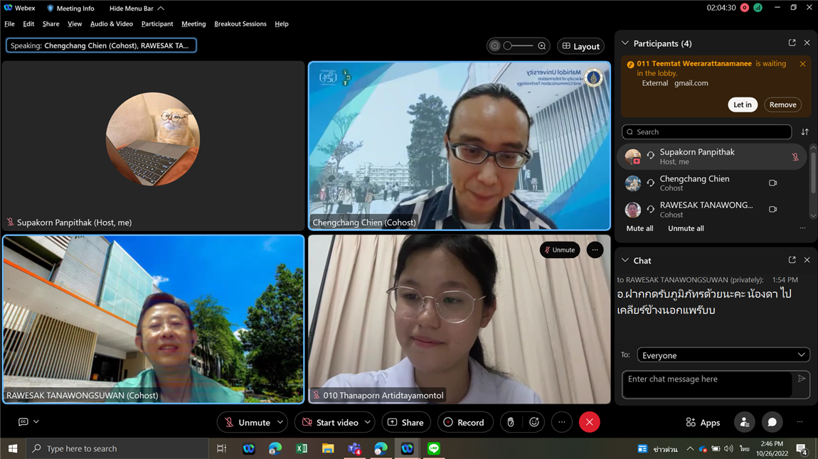Adjust the video zoom slider
Image resolution: width=818 pixels, height=459 pixels.
[518, 46]
